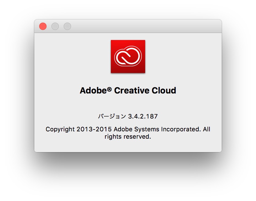Click the Adobe® Creative Cloud heading

click(128, 90)
